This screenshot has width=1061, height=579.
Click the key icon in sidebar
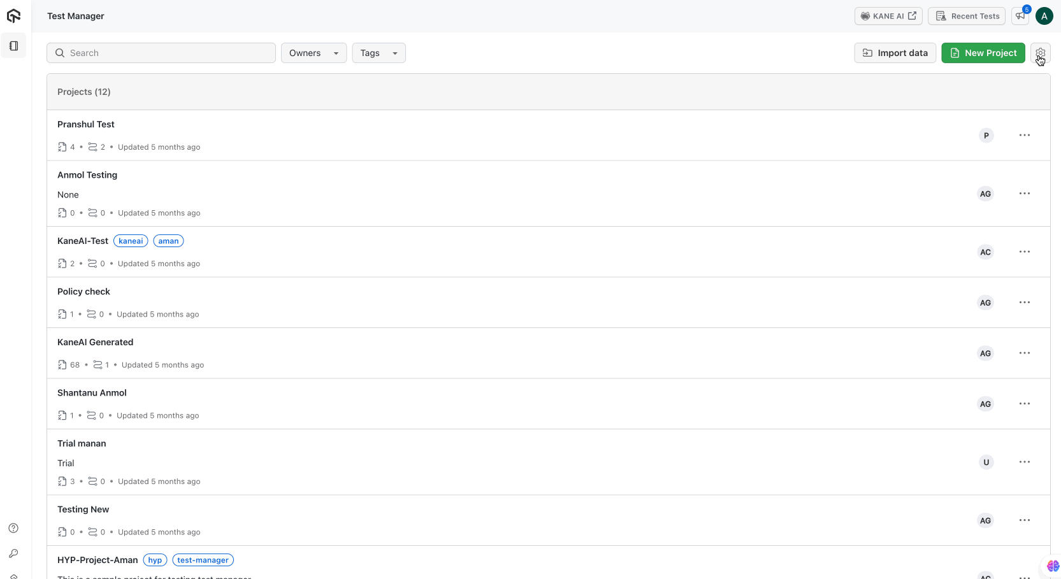click(13, 554)
